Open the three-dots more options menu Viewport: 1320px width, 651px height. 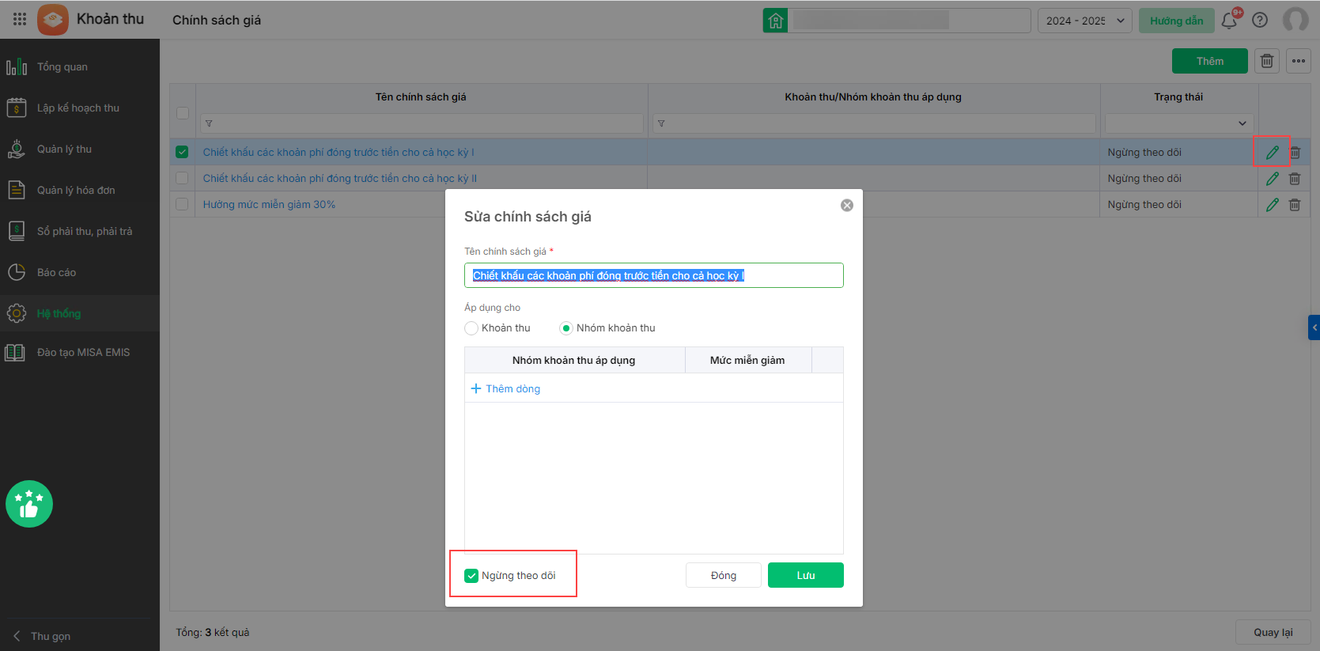(1299, 61)
